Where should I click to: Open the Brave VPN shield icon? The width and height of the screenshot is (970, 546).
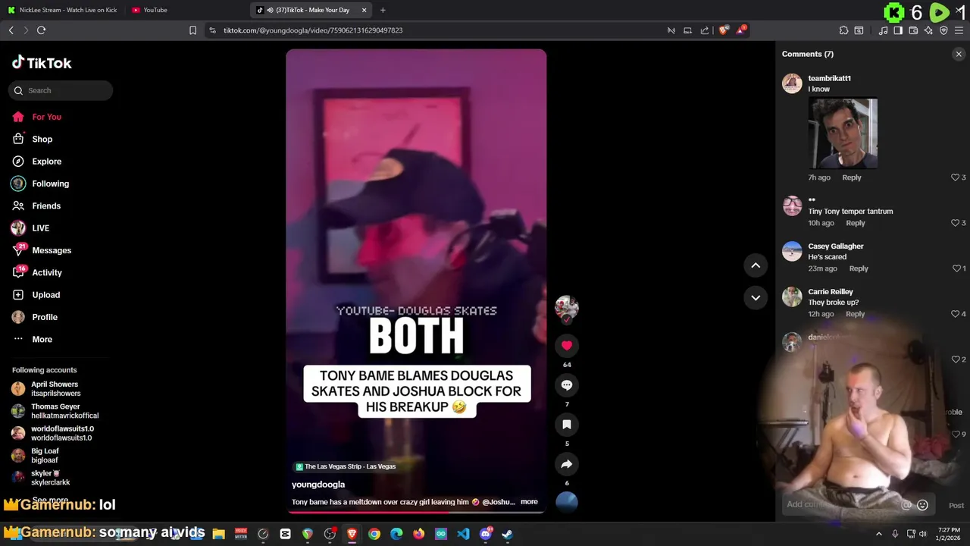click(943, 30)
